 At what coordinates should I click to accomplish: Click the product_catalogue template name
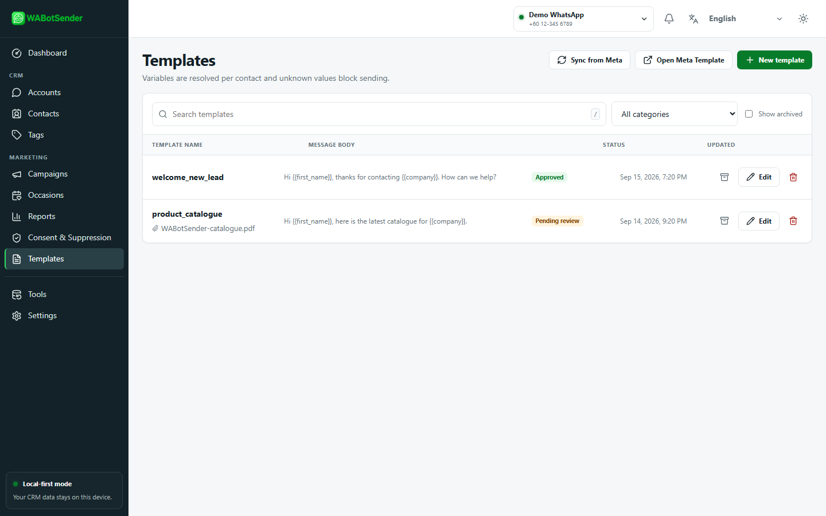point(187,214)
